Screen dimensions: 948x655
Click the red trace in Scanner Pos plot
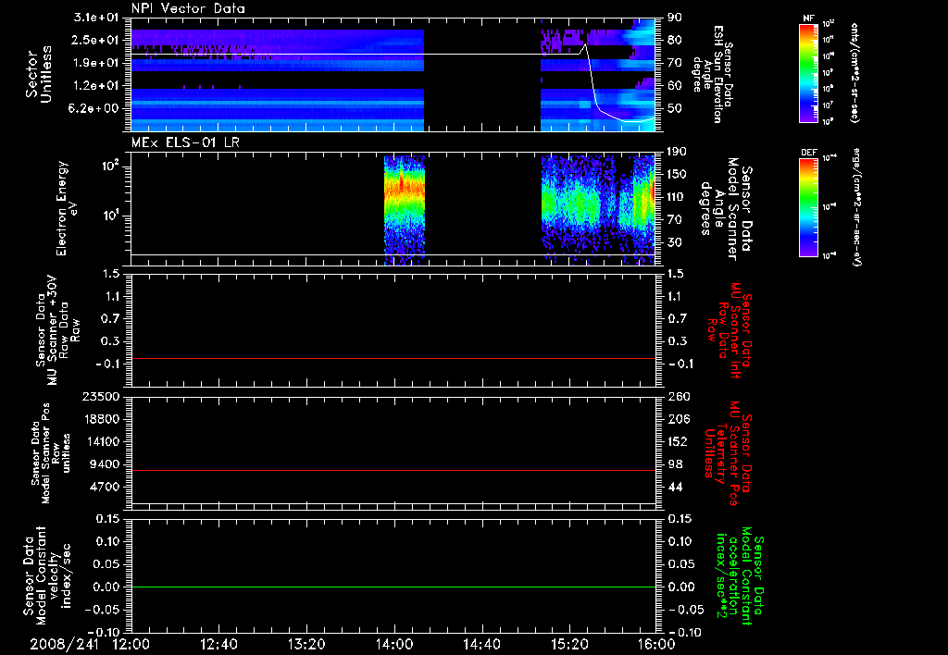click(393, 470)
